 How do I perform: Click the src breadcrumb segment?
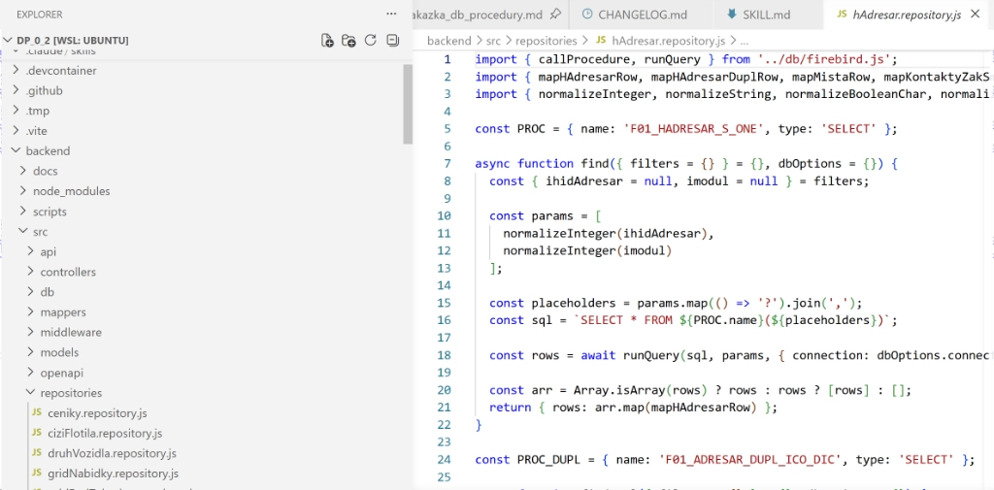493,41
